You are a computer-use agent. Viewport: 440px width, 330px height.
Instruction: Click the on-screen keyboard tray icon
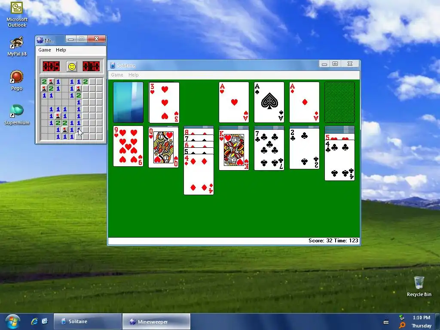click(386, 322)
